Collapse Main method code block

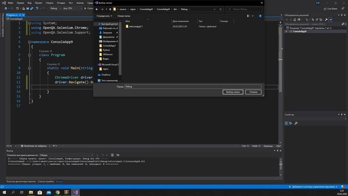29,68
